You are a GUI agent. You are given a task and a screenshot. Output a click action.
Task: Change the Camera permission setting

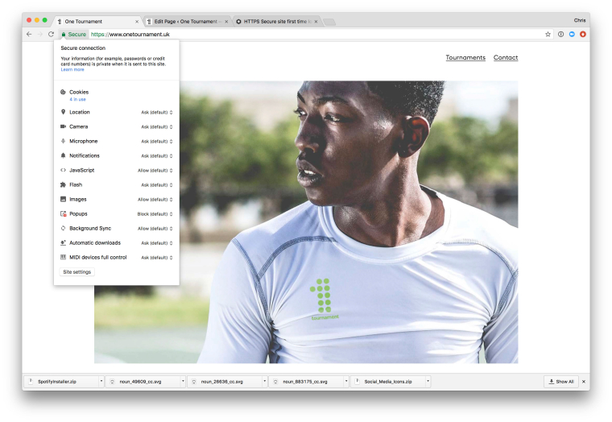[157, 127]
